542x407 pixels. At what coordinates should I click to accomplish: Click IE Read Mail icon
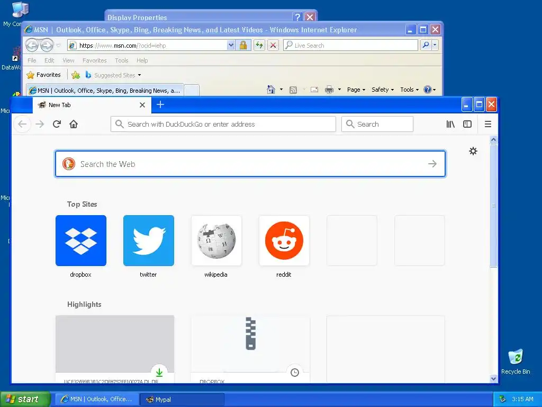pyautogui.click(x=314, y=90)
